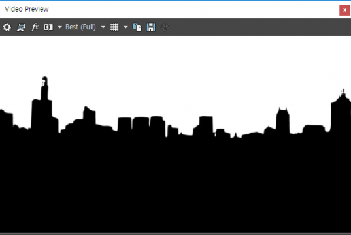Toggle Split Screen View icon
This screenshot has width=351, height=235.
tap(48, 27)
